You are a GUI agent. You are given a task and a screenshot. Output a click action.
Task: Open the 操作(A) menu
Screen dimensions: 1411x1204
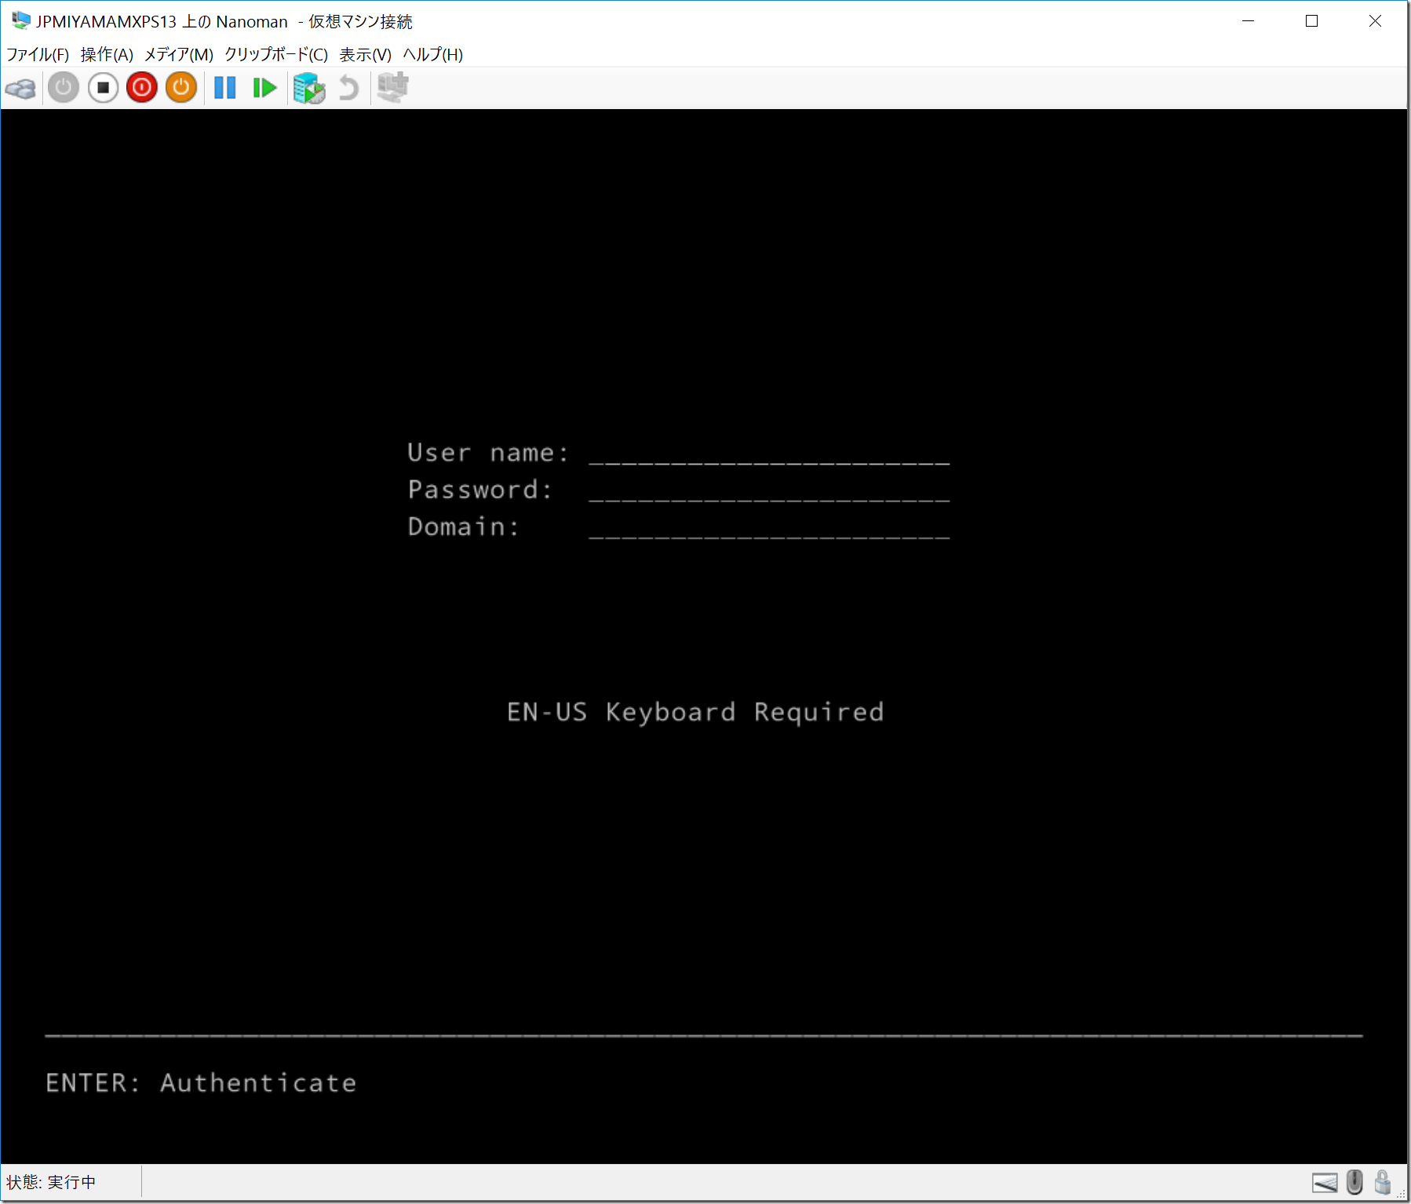click(x=107, y=54)
